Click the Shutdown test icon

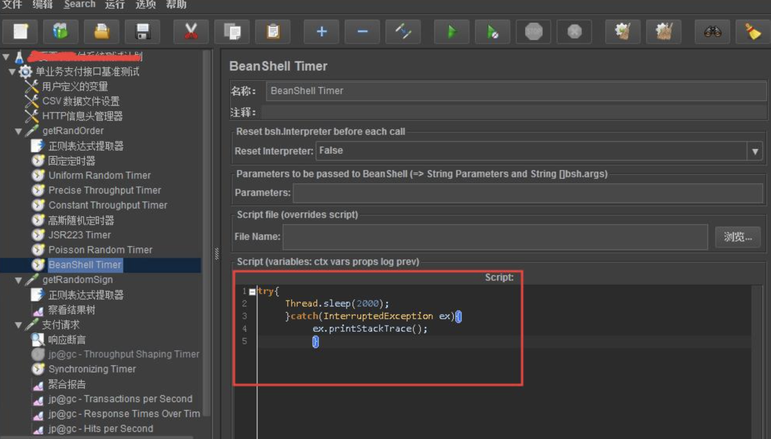[x=574, y=31]
